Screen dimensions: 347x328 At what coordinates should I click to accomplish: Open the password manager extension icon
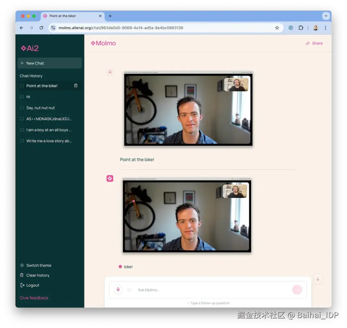pyautogui.click(x=291, y=28)
